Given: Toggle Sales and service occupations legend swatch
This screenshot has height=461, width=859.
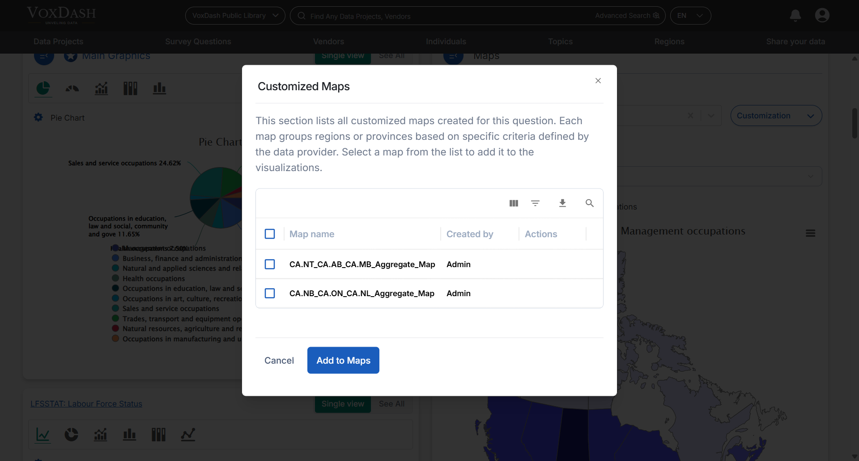Looking at the screenshot, I should [x=115, y=308].
